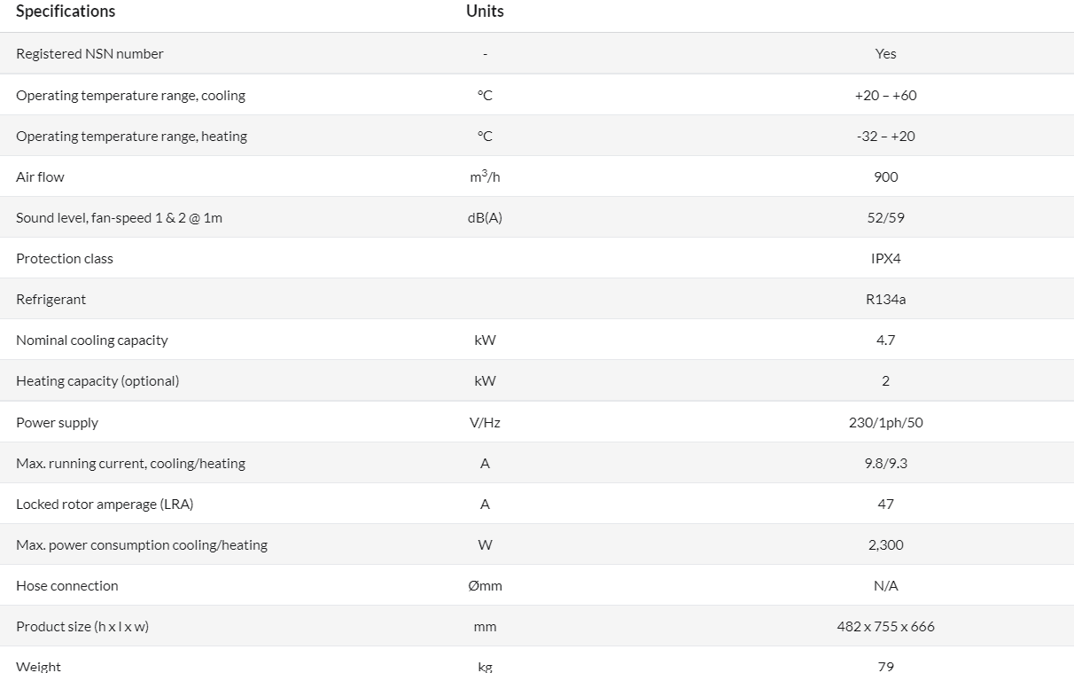Click the 230/1ph/50 power supply value
This screenshot has height=673, width=1074.
tap(885, 422)
